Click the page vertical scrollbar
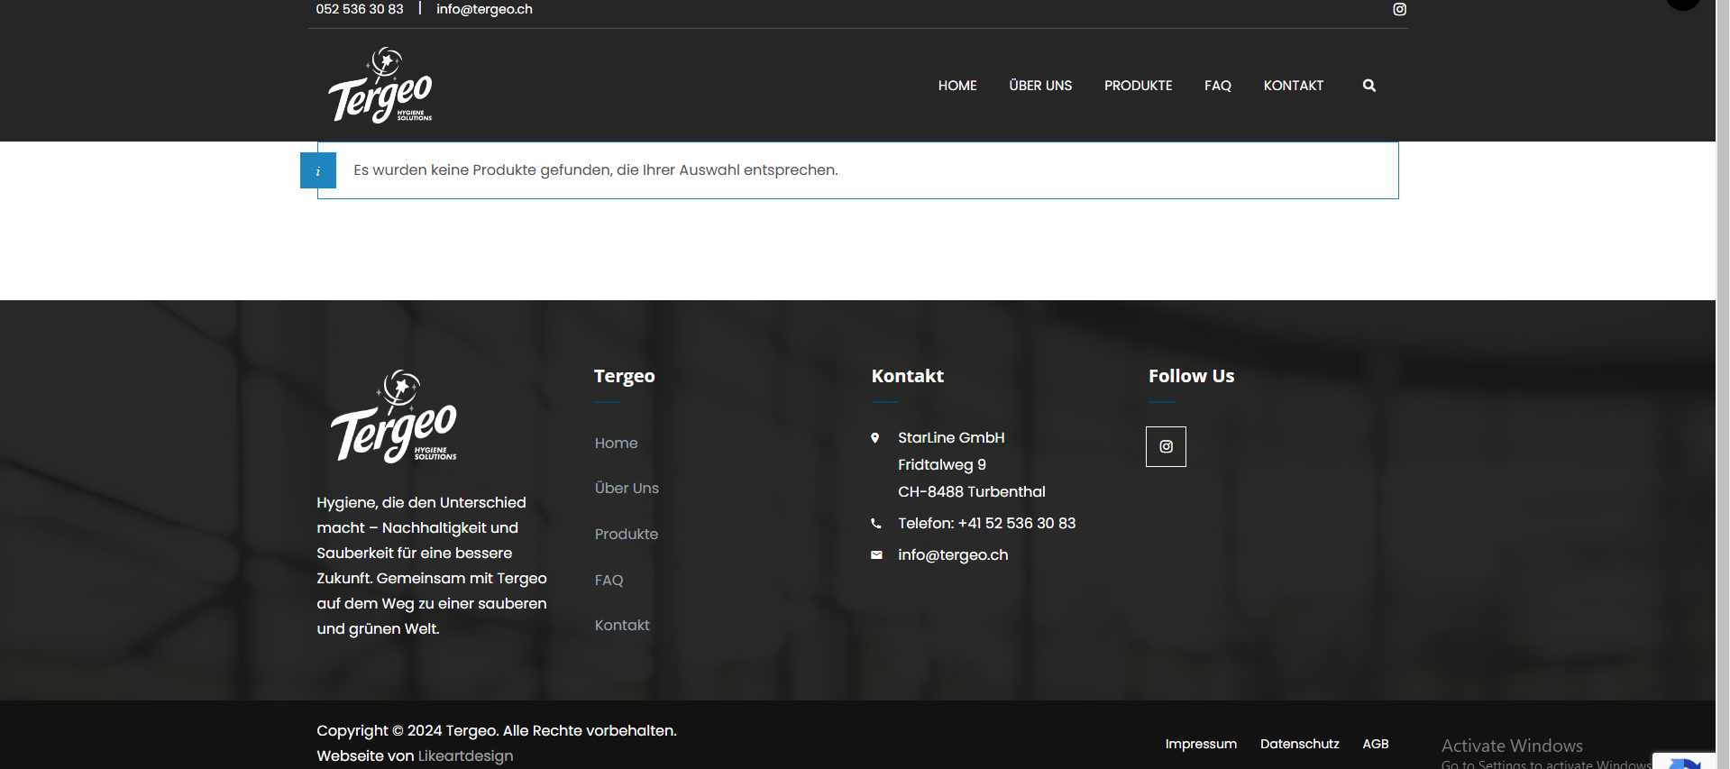This screenshot has height=769, width=1730. [x=1723, y=384]
